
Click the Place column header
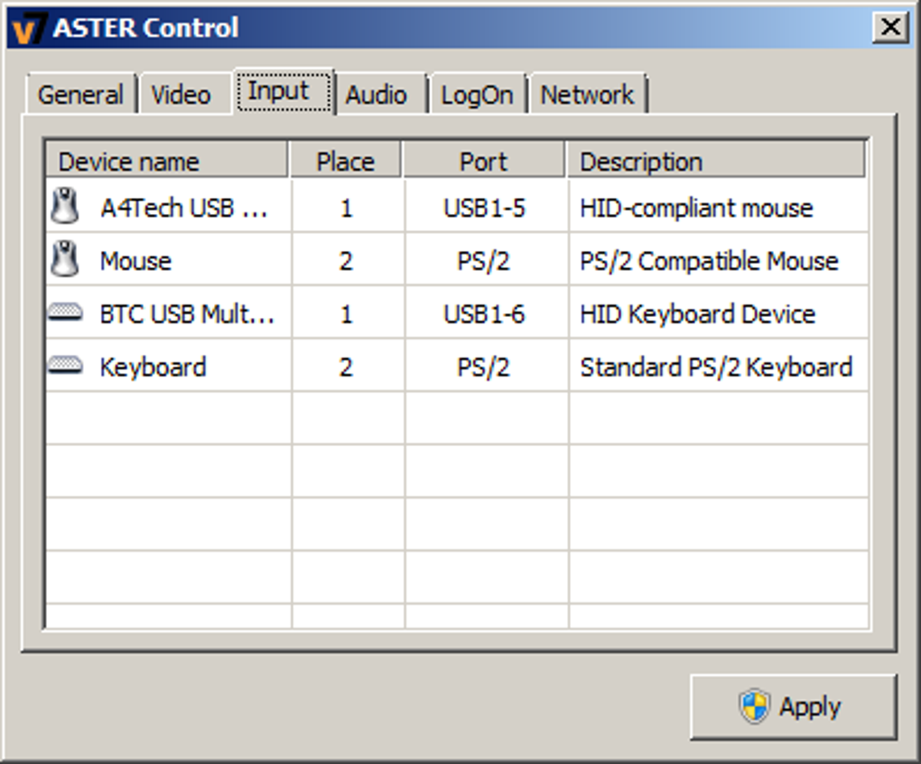pyautogui.click(x=345, y=160)
